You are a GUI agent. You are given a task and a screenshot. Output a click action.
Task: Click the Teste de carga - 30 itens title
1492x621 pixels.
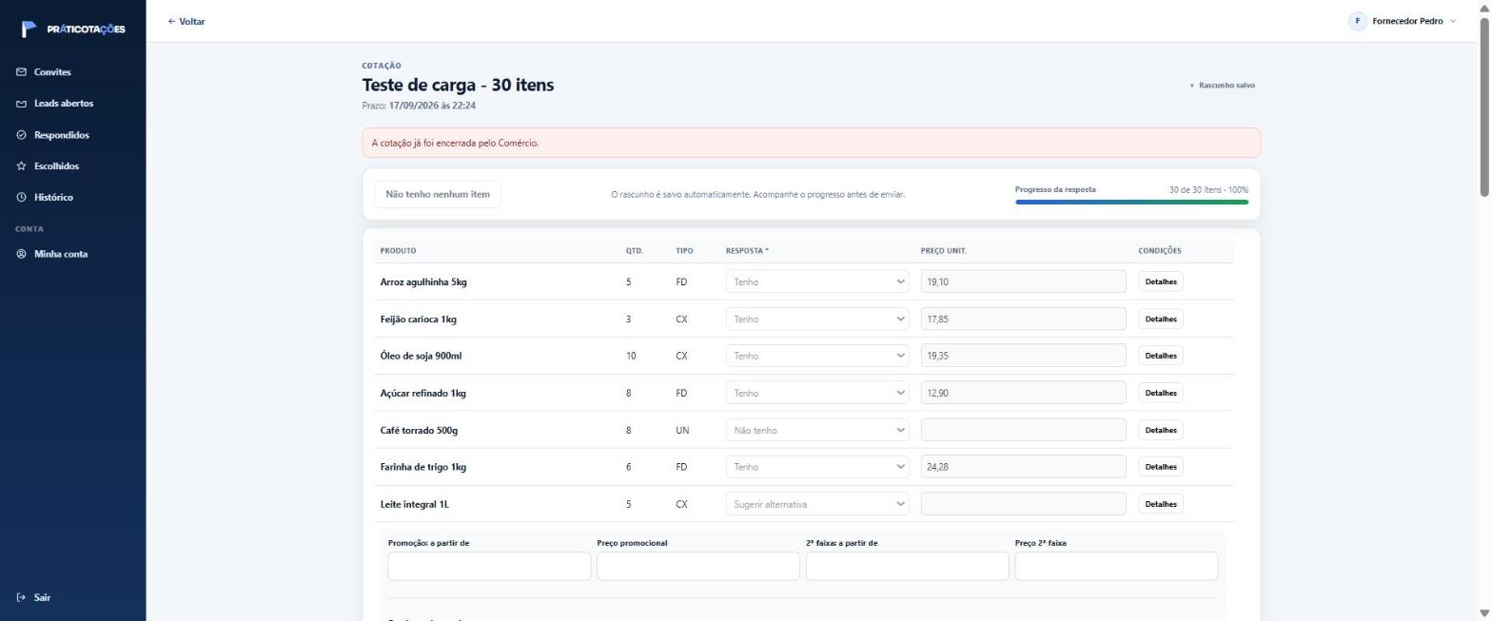458,85
